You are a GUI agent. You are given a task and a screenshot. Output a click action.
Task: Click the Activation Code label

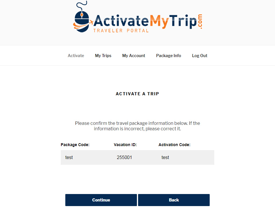174,145
